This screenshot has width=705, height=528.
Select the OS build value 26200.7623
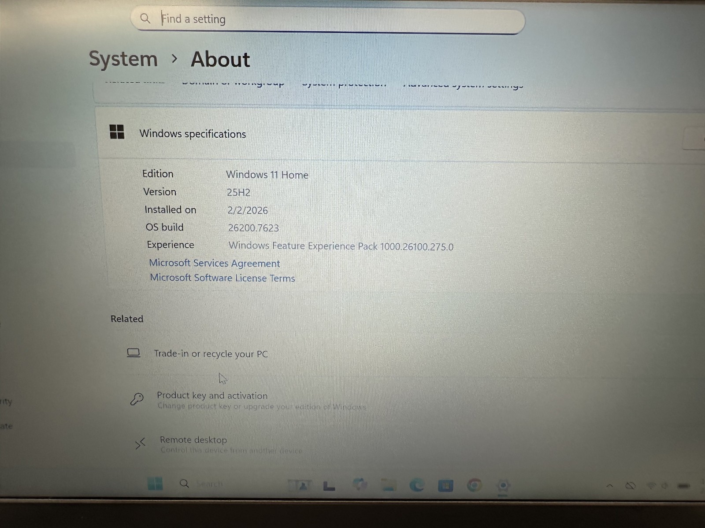(x=253, y=228)
